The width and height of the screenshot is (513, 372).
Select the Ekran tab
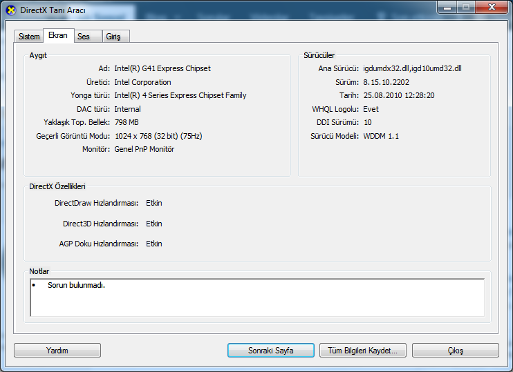[58, 35]
